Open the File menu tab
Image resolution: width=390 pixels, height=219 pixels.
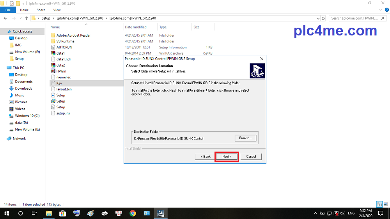point(8,10)
